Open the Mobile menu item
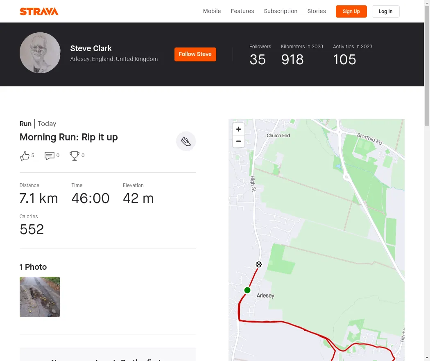 click(x=212, y=11)
